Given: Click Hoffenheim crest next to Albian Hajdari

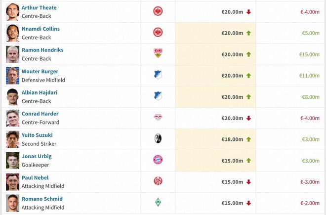Looking at the screenshot, I should [158, 96].
